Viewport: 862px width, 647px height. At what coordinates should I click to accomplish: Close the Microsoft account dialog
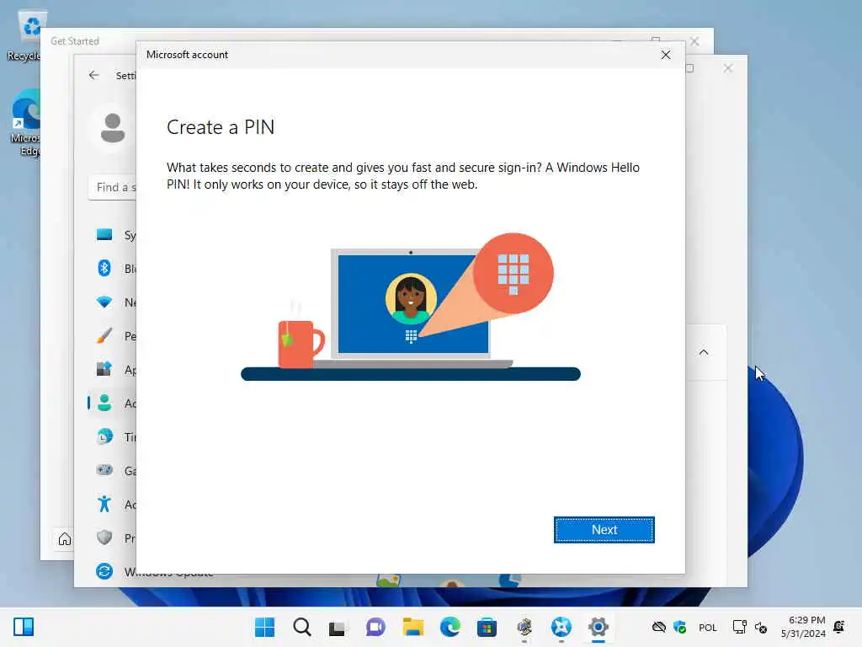tap(665, 55)
